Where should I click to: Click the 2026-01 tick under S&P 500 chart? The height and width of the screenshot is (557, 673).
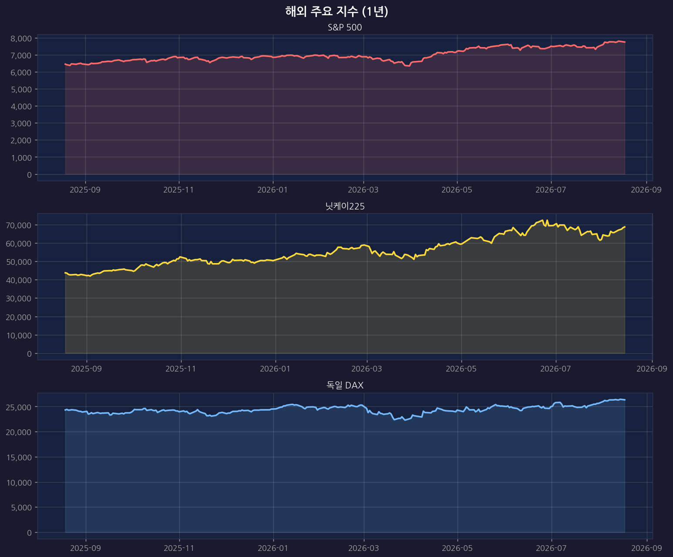pos(273,189)
